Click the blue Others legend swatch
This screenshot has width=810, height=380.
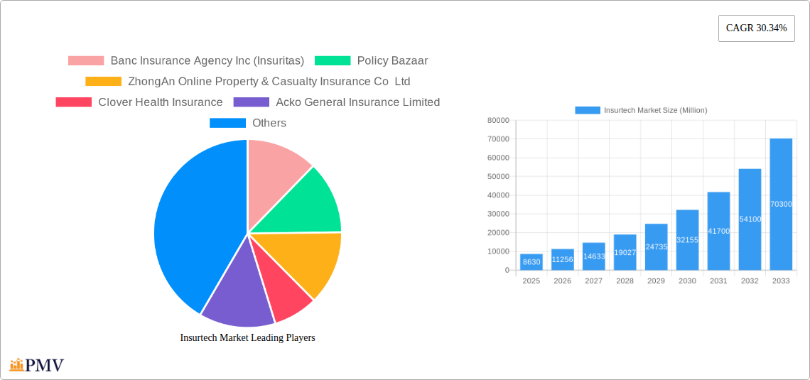pos(227,123)
